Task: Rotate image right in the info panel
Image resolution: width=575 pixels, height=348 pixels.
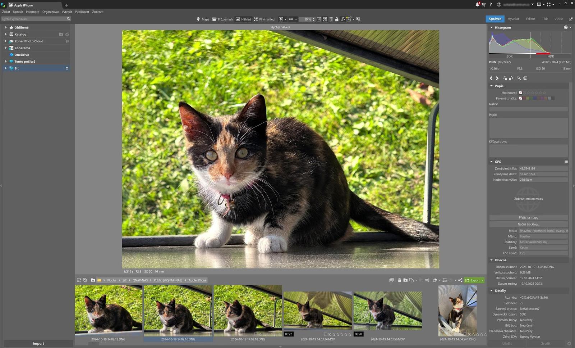Action: tap(511, 78)
